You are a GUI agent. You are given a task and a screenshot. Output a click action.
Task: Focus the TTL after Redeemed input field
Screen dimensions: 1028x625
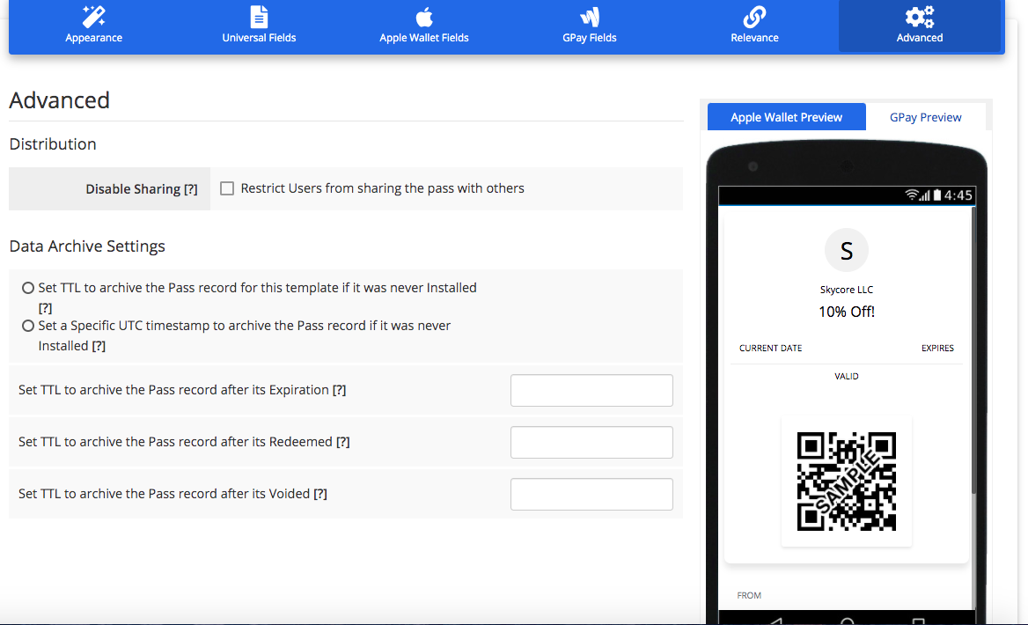point(591,442)
